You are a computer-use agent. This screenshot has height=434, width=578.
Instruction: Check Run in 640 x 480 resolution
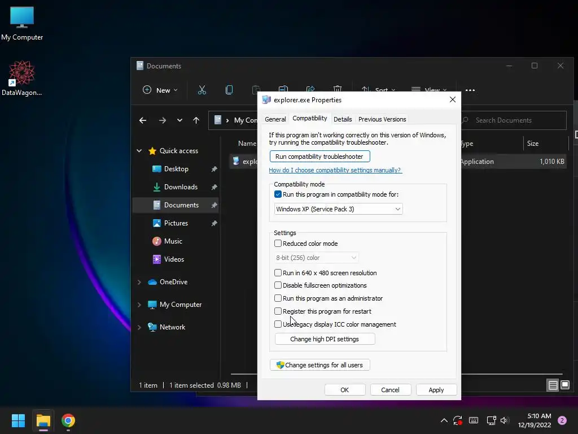pos(278,273)
